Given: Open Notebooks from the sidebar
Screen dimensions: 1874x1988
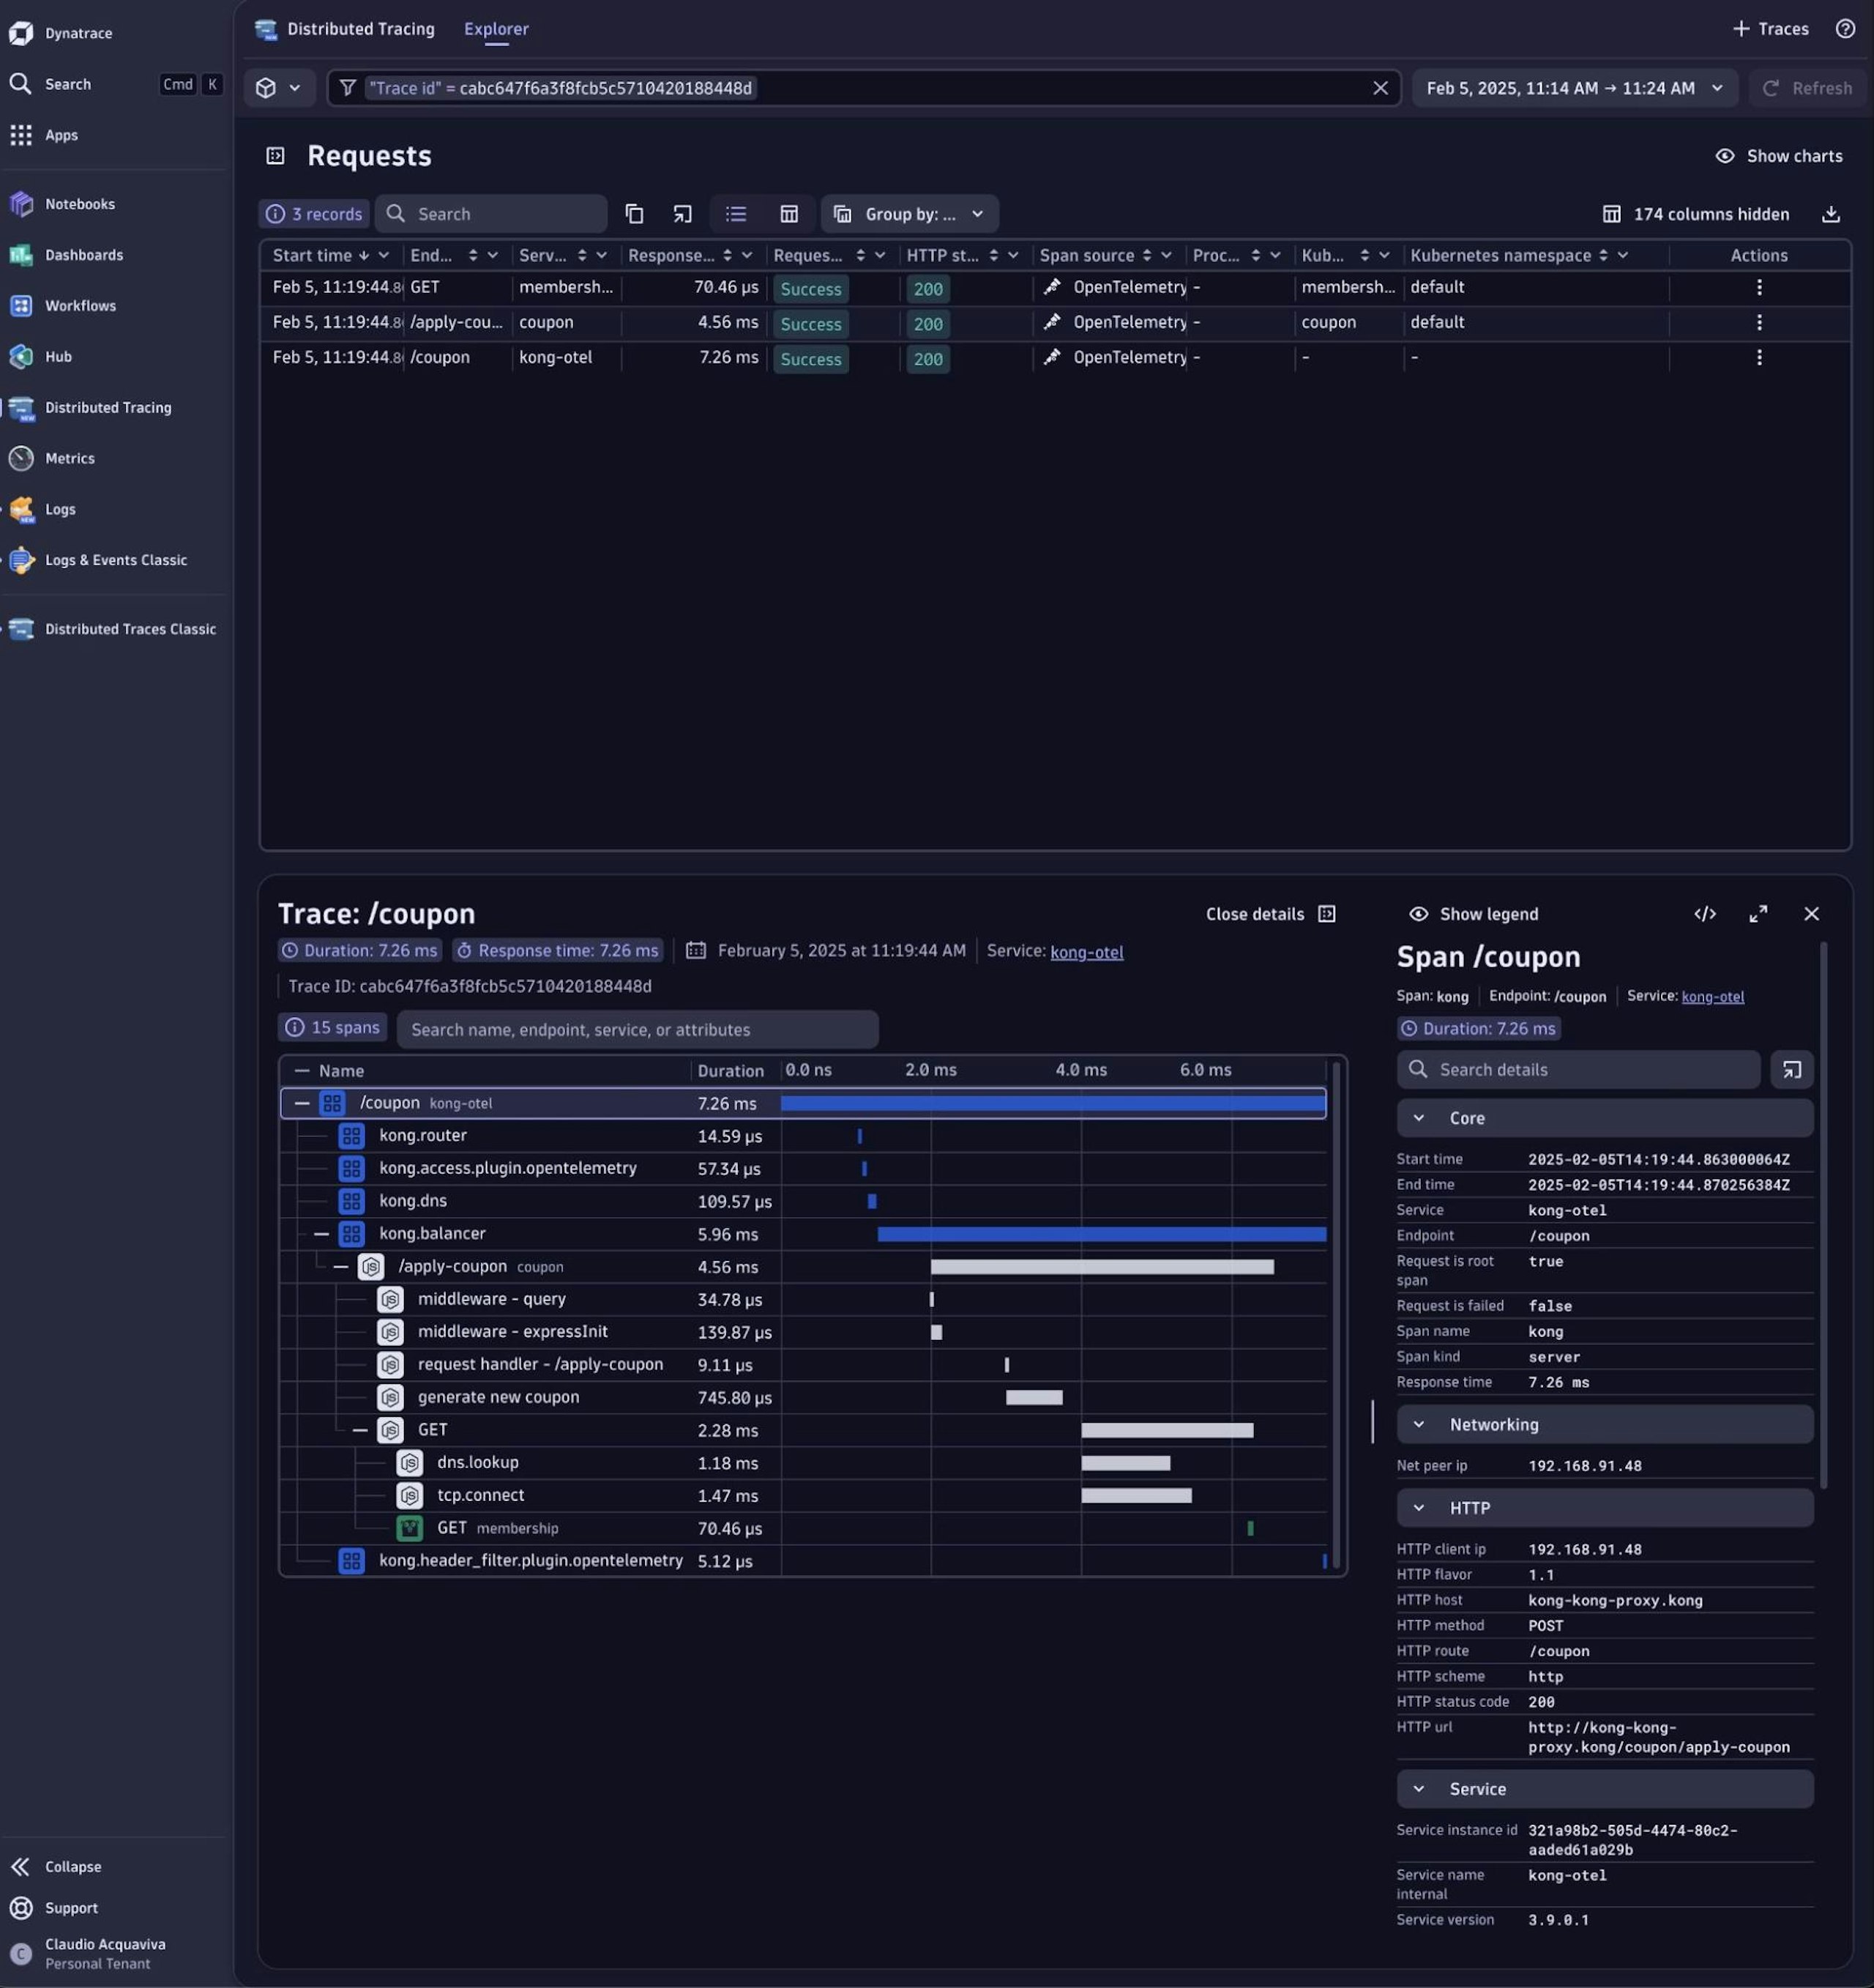Looking at the screenshot, I should point(79,204).
